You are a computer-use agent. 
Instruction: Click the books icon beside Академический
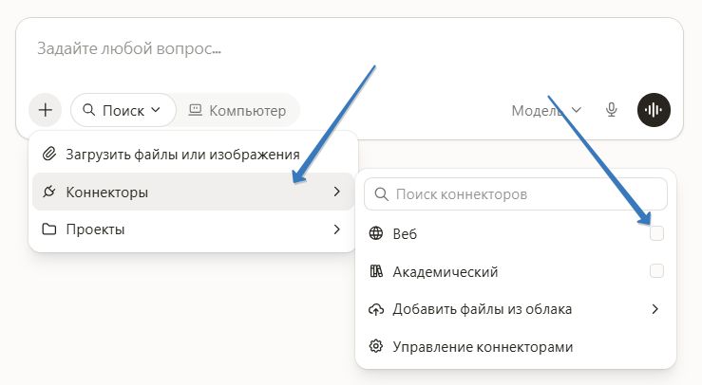coord(376,271)
